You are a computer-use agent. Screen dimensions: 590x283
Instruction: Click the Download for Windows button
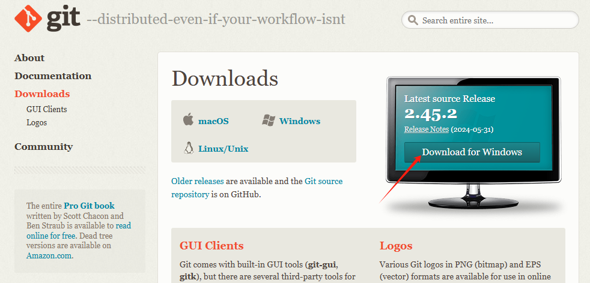472,152
